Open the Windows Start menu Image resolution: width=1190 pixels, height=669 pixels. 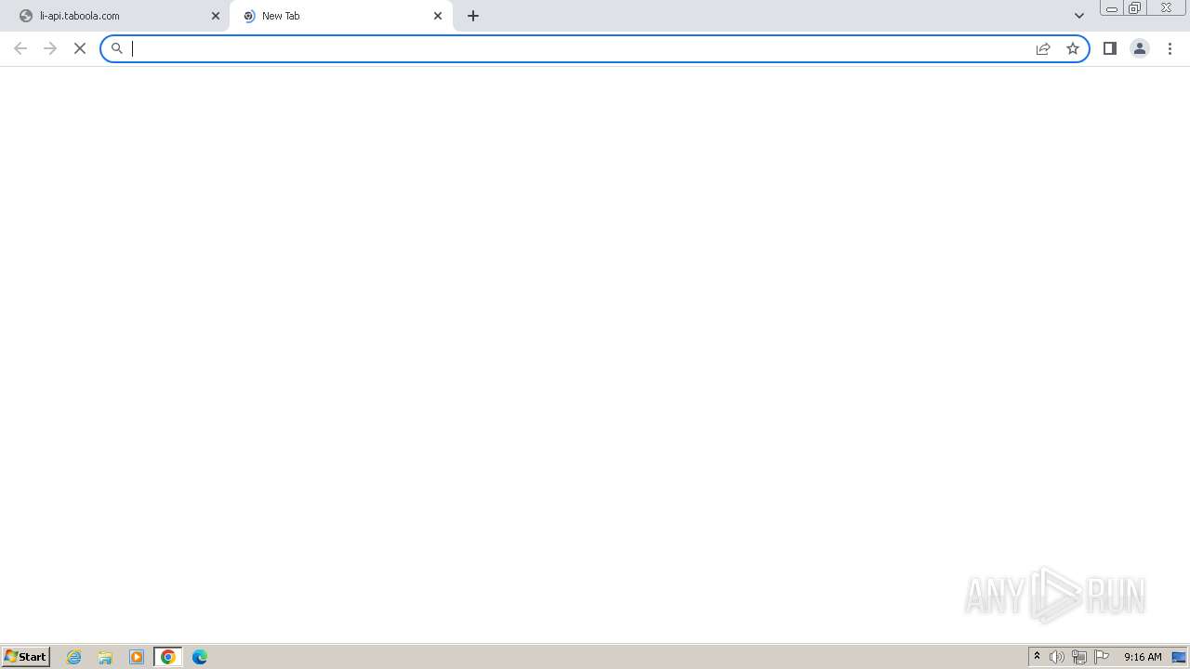coord(25,656)
